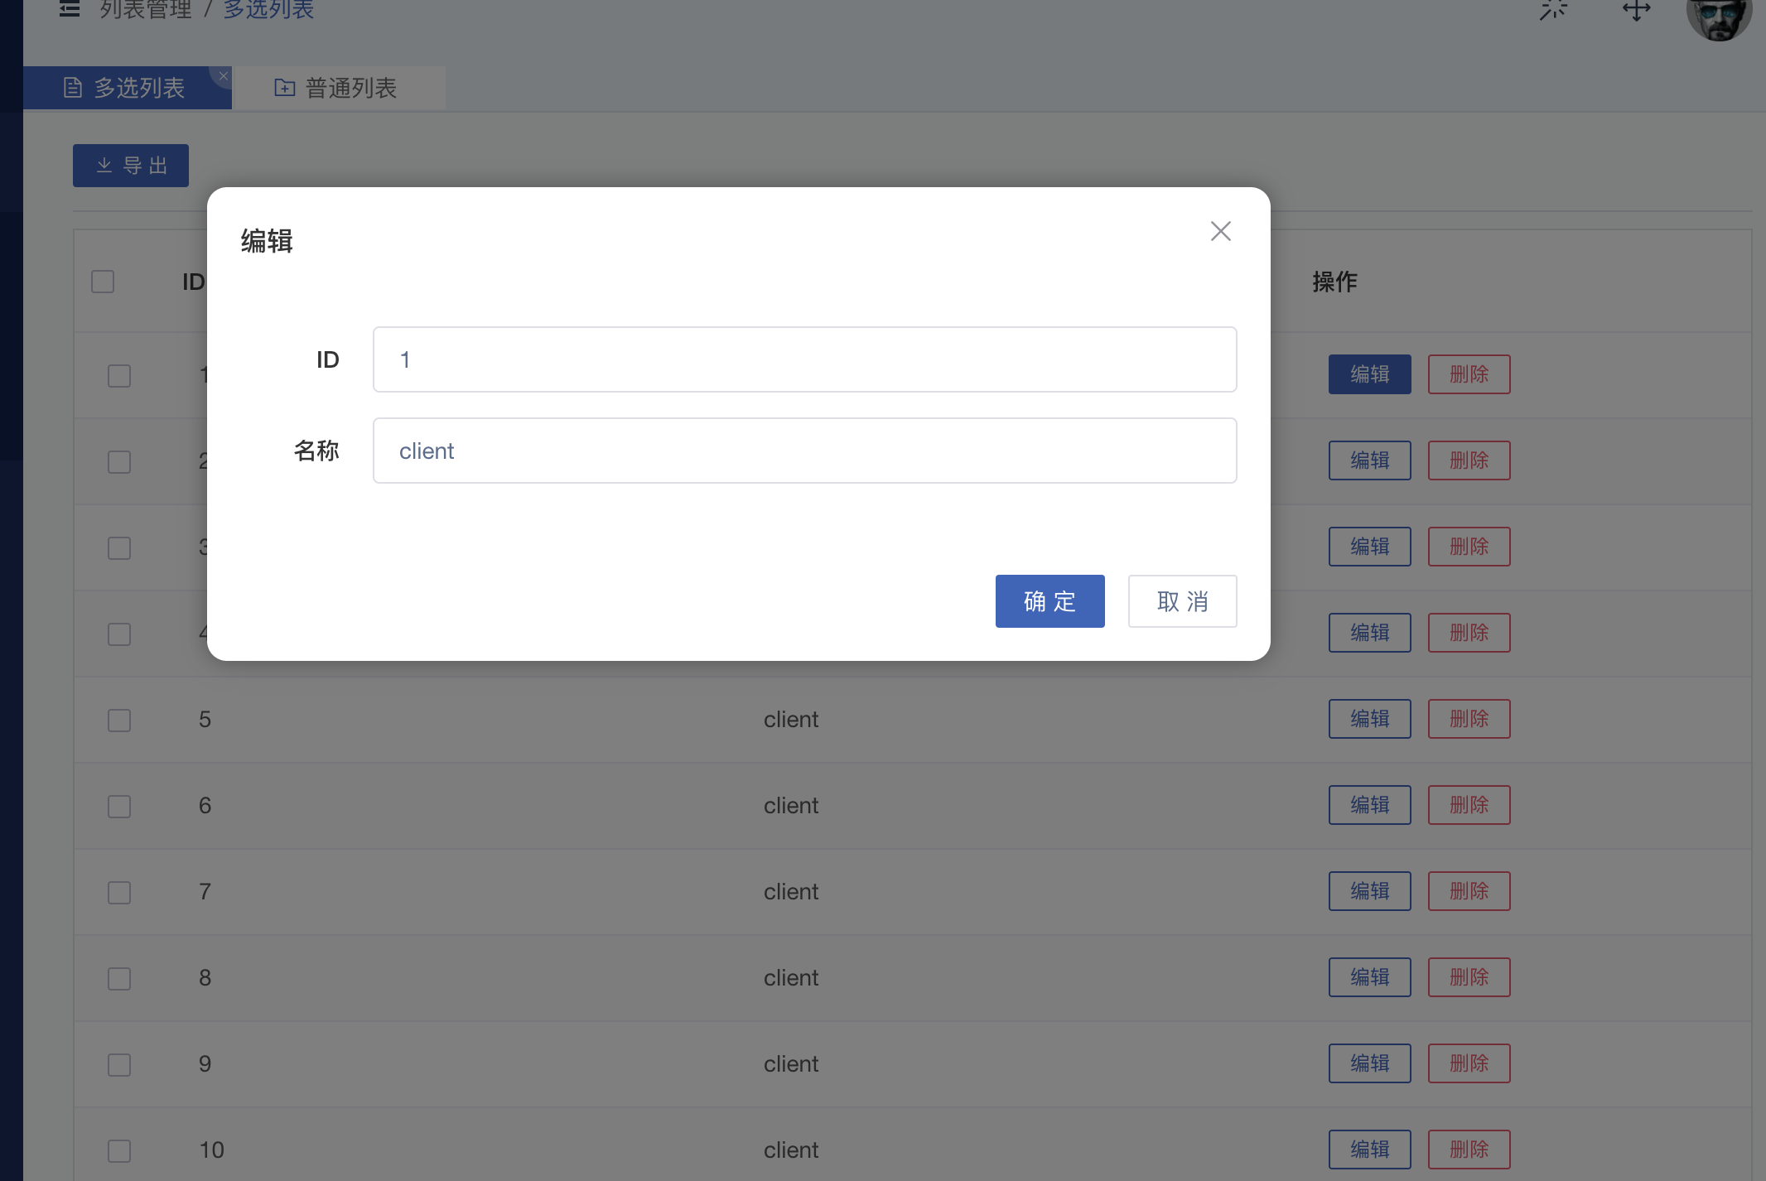This screenshot has height=1181, width=1766.
Task: Click 删除 button for row 9
Action: point(1469,1063)
